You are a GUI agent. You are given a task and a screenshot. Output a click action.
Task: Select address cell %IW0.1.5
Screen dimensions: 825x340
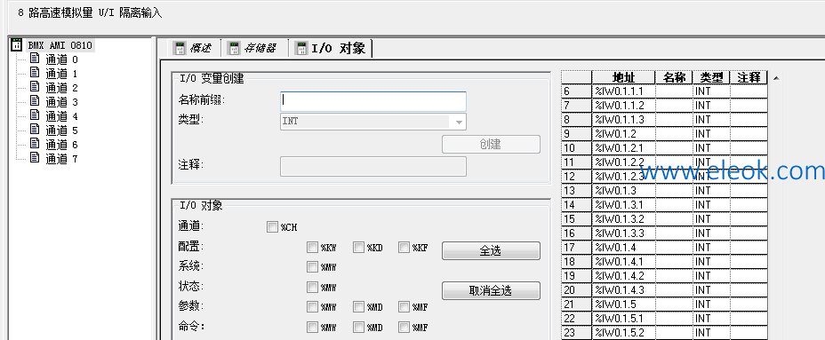click(623, 304)
